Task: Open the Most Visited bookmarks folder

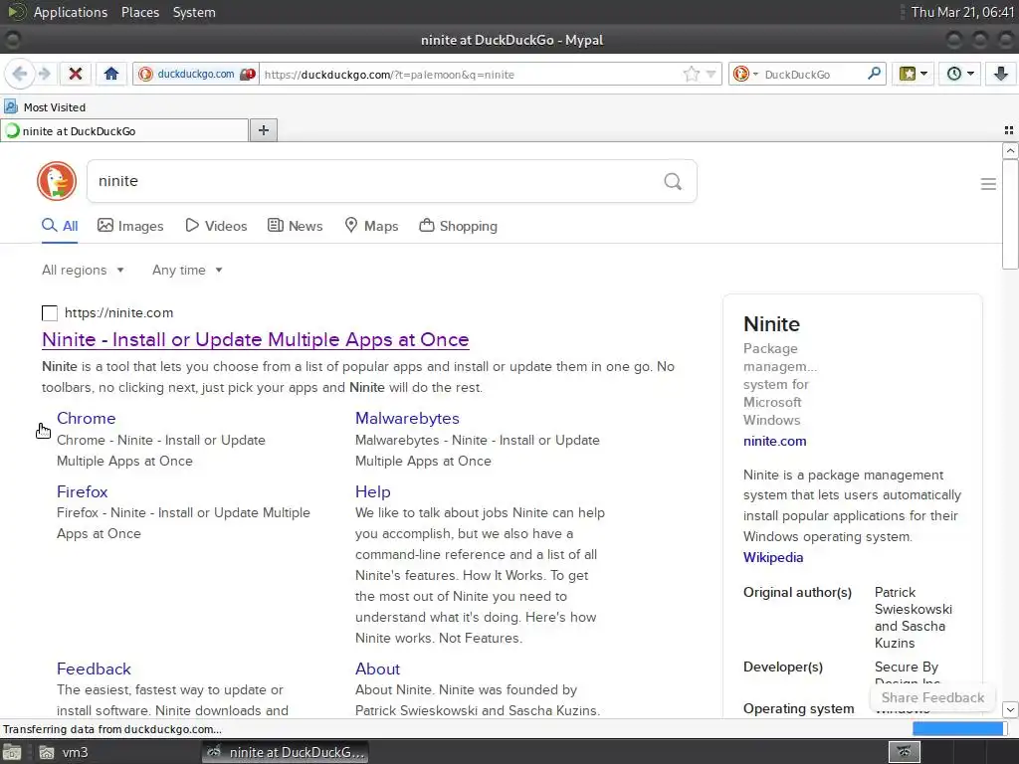Action: (45, 107)
